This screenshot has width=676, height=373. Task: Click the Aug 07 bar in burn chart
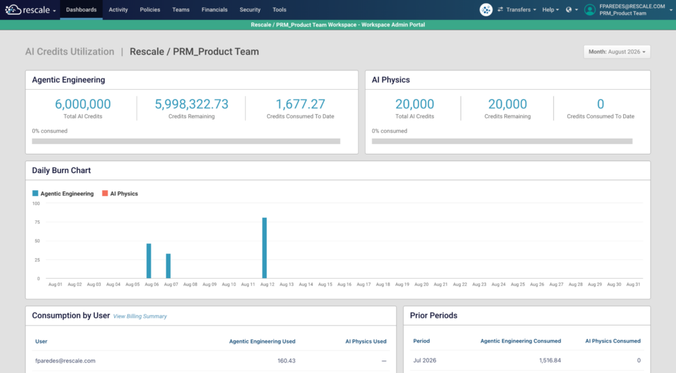(168, 266)
